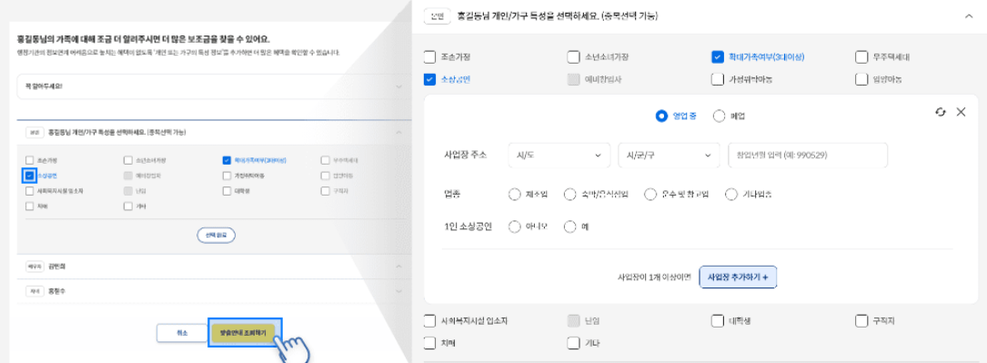Uncheck highlighted 소상공인 checkbox in the left panel
The width and height of the screenshot is (987, 363).
tap(29, 176)
